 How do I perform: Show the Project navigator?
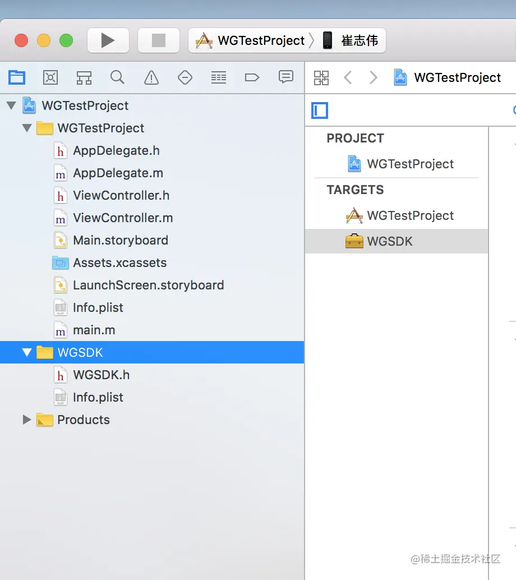17,77
